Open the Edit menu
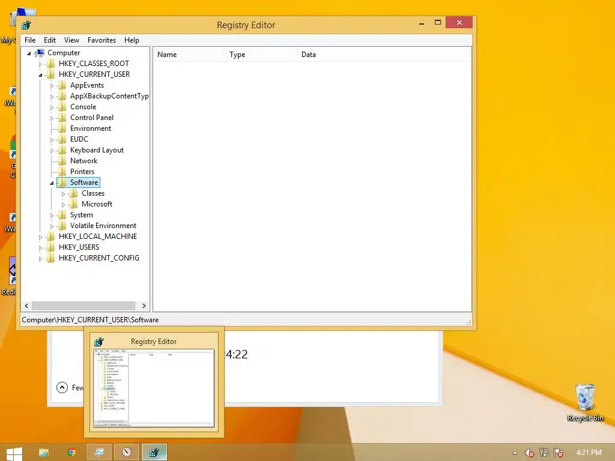Screen dimensions: 615x461 pos(50,40)
